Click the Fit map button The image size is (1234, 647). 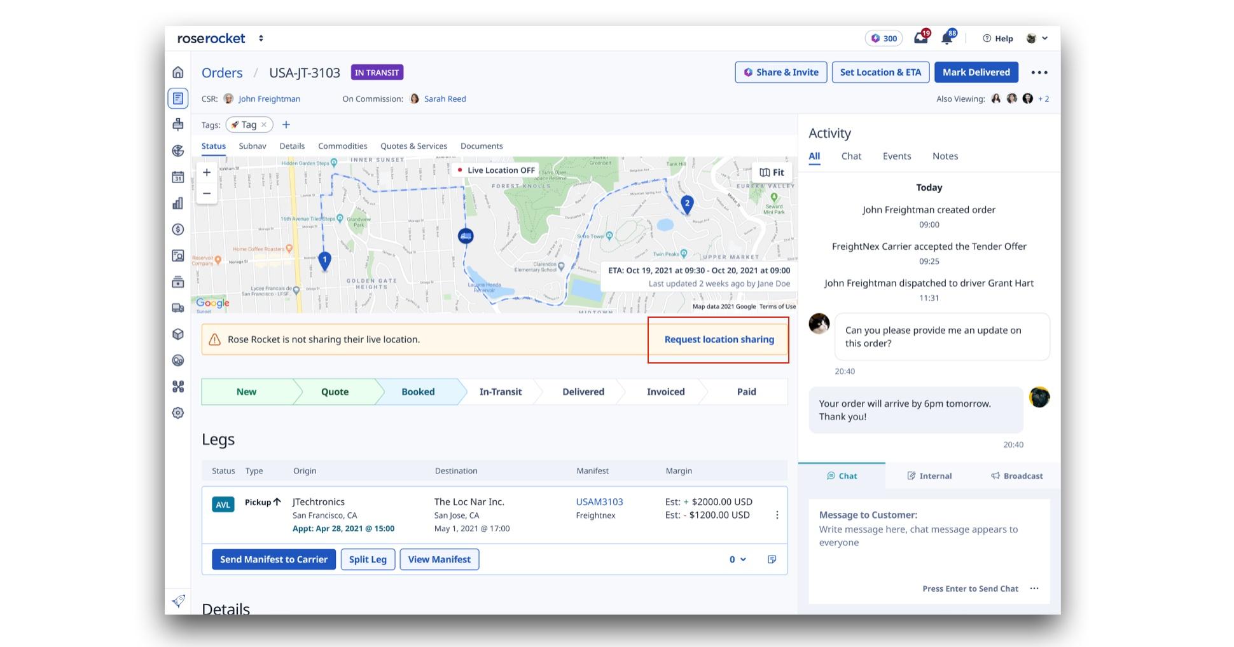tap(772, 172)
